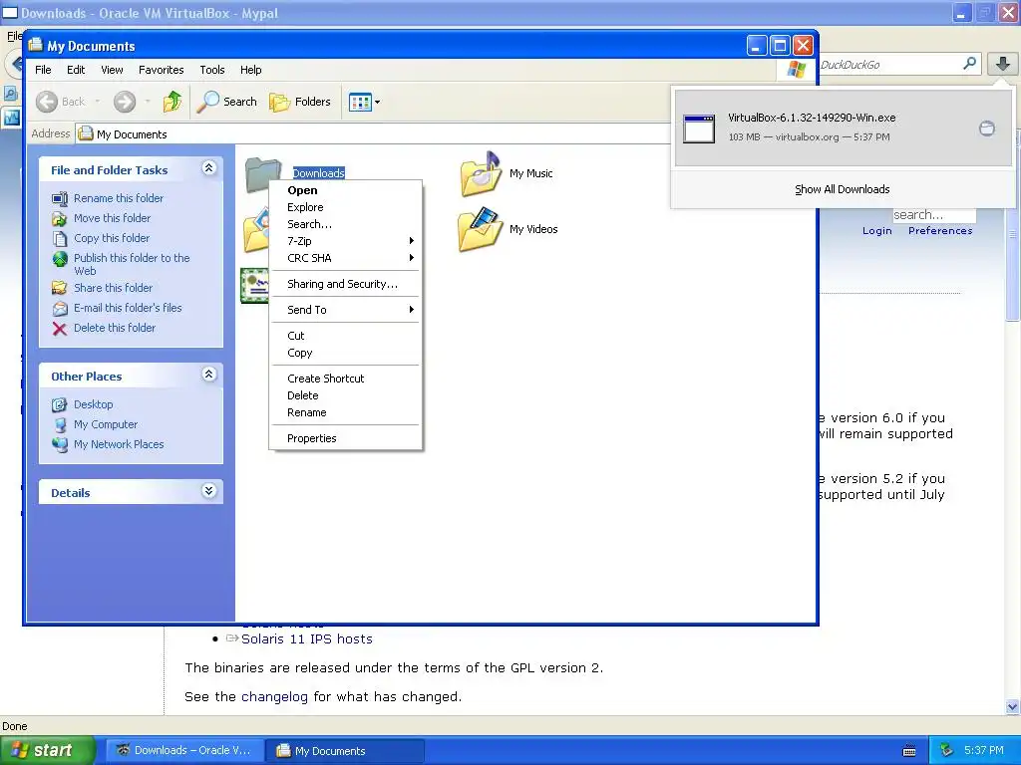Click Copy this folder task

(x=112, y=239)
